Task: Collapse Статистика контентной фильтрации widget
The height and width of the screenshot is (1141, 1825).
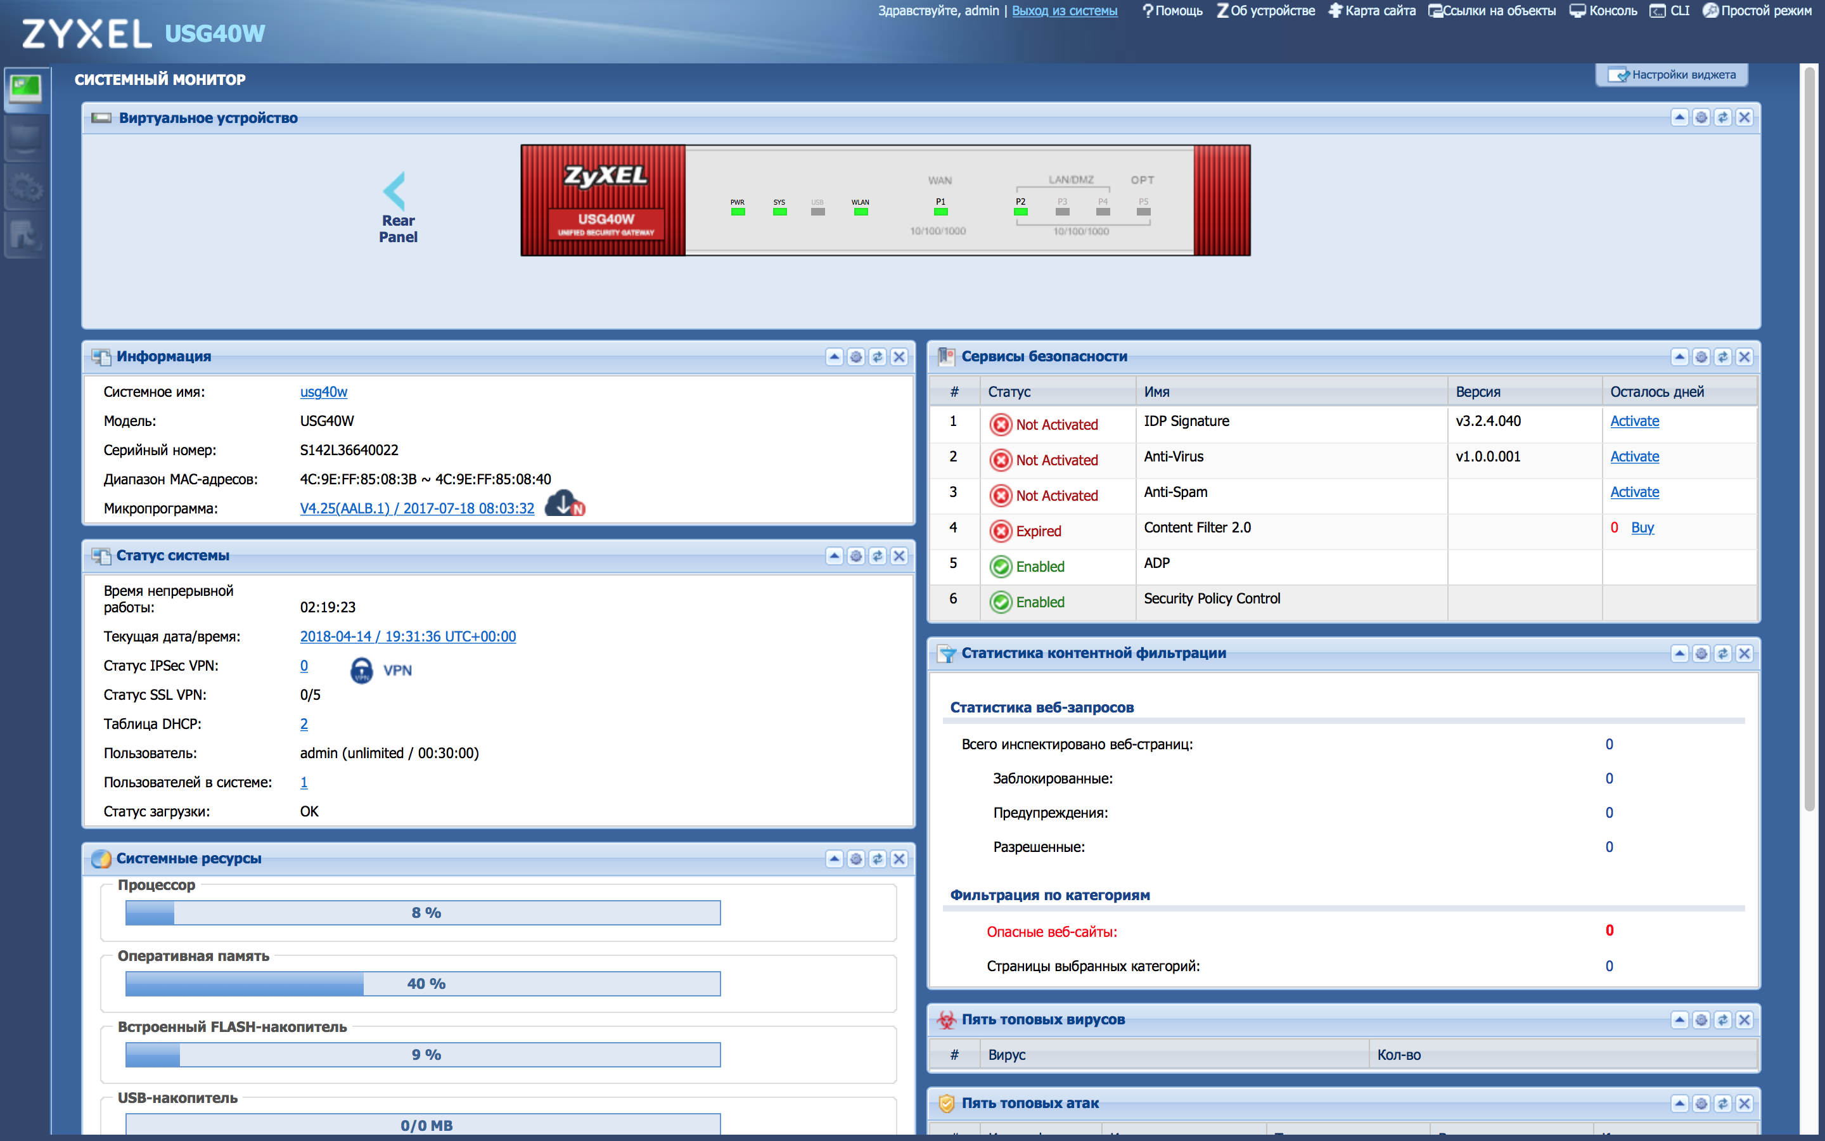Action: [1679, 654]
